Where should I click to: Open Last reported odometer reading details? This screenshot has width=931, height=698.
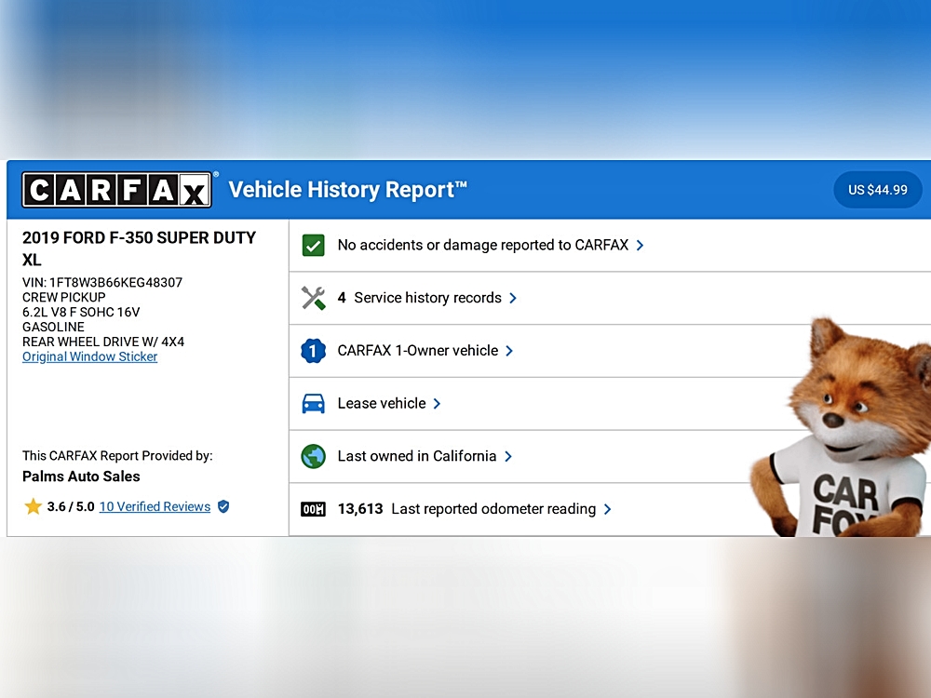610,509
